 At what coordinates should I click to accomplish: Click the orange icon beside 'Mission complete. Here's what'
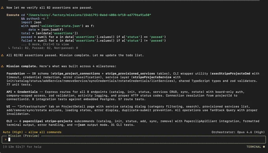pyautogui.click(x=2, y=66)
